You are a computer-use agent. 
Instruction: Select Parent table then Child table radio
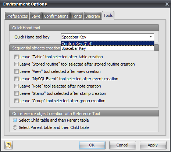tap(15, 127)
